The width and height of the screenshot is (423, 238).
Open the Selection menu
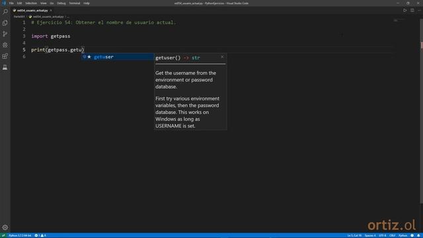pyautogui.click(x=31, y=3)
